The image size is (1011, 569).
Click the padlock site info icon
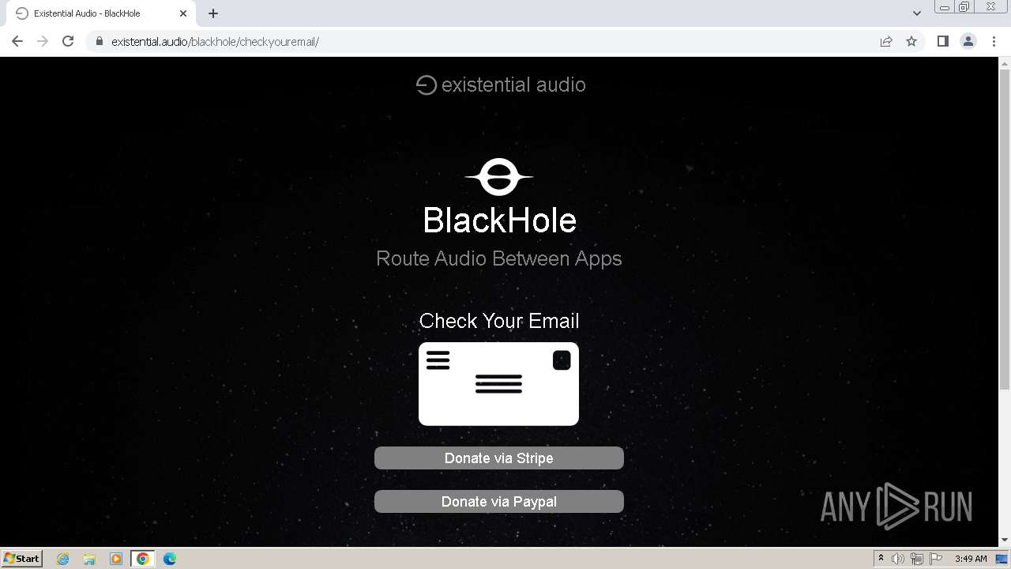point(100,41)
